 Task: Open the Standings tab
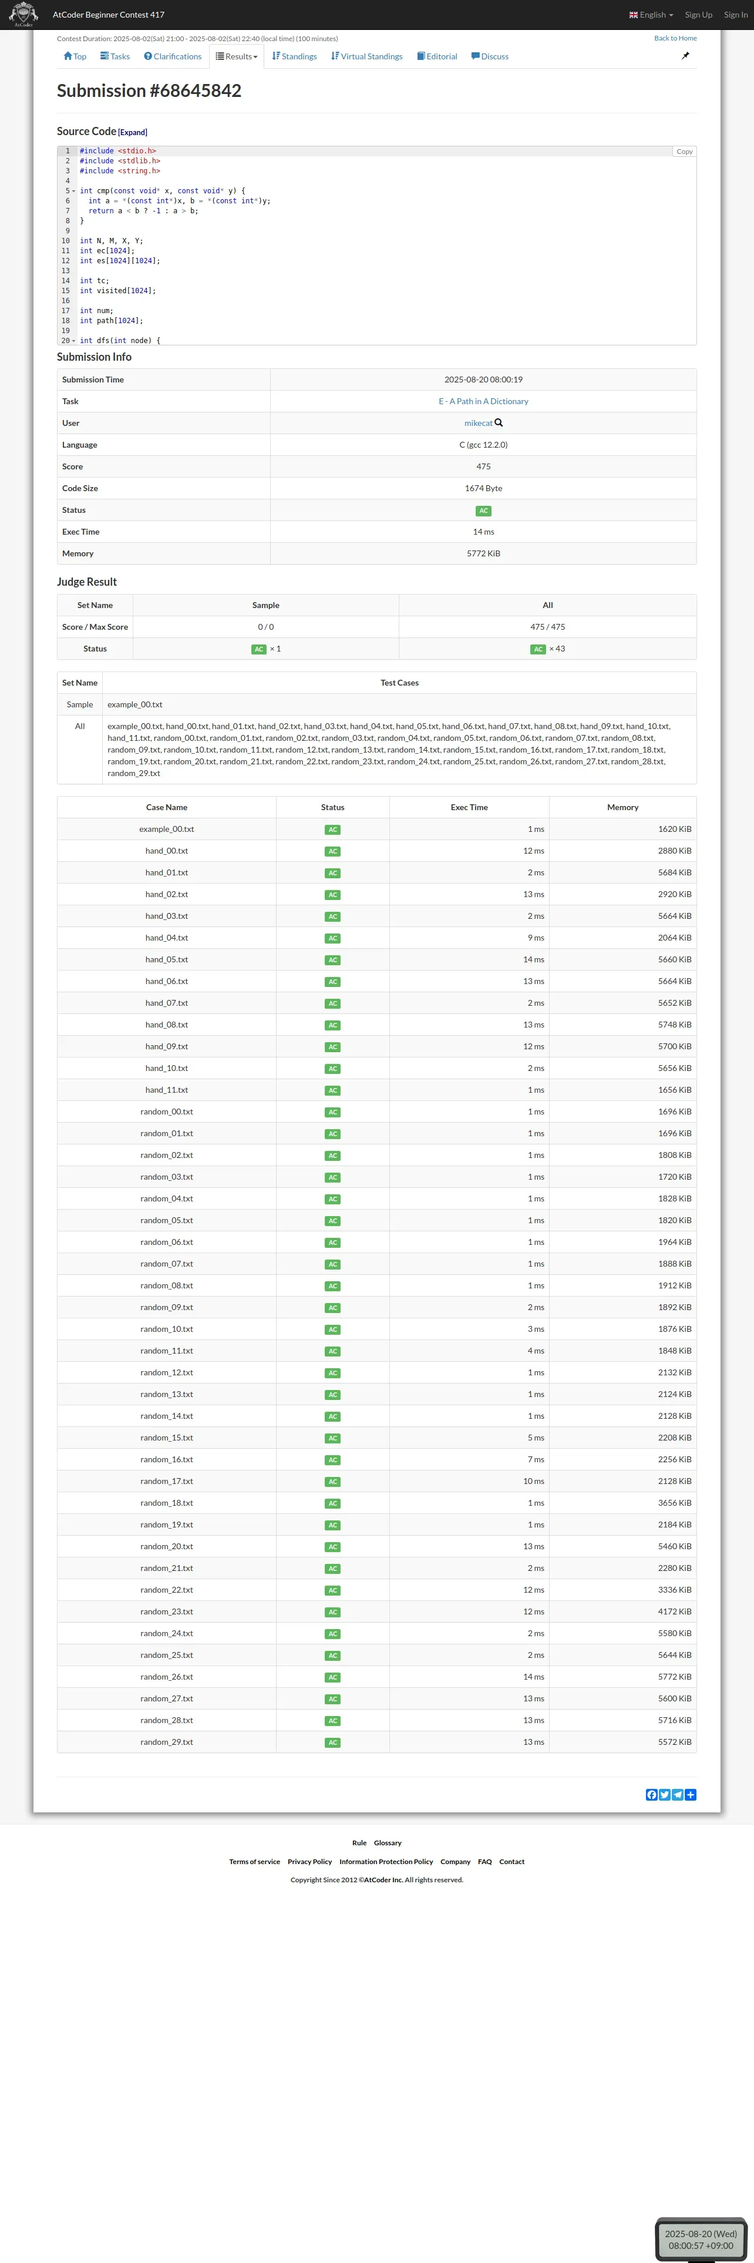click(x=294, y=56)
